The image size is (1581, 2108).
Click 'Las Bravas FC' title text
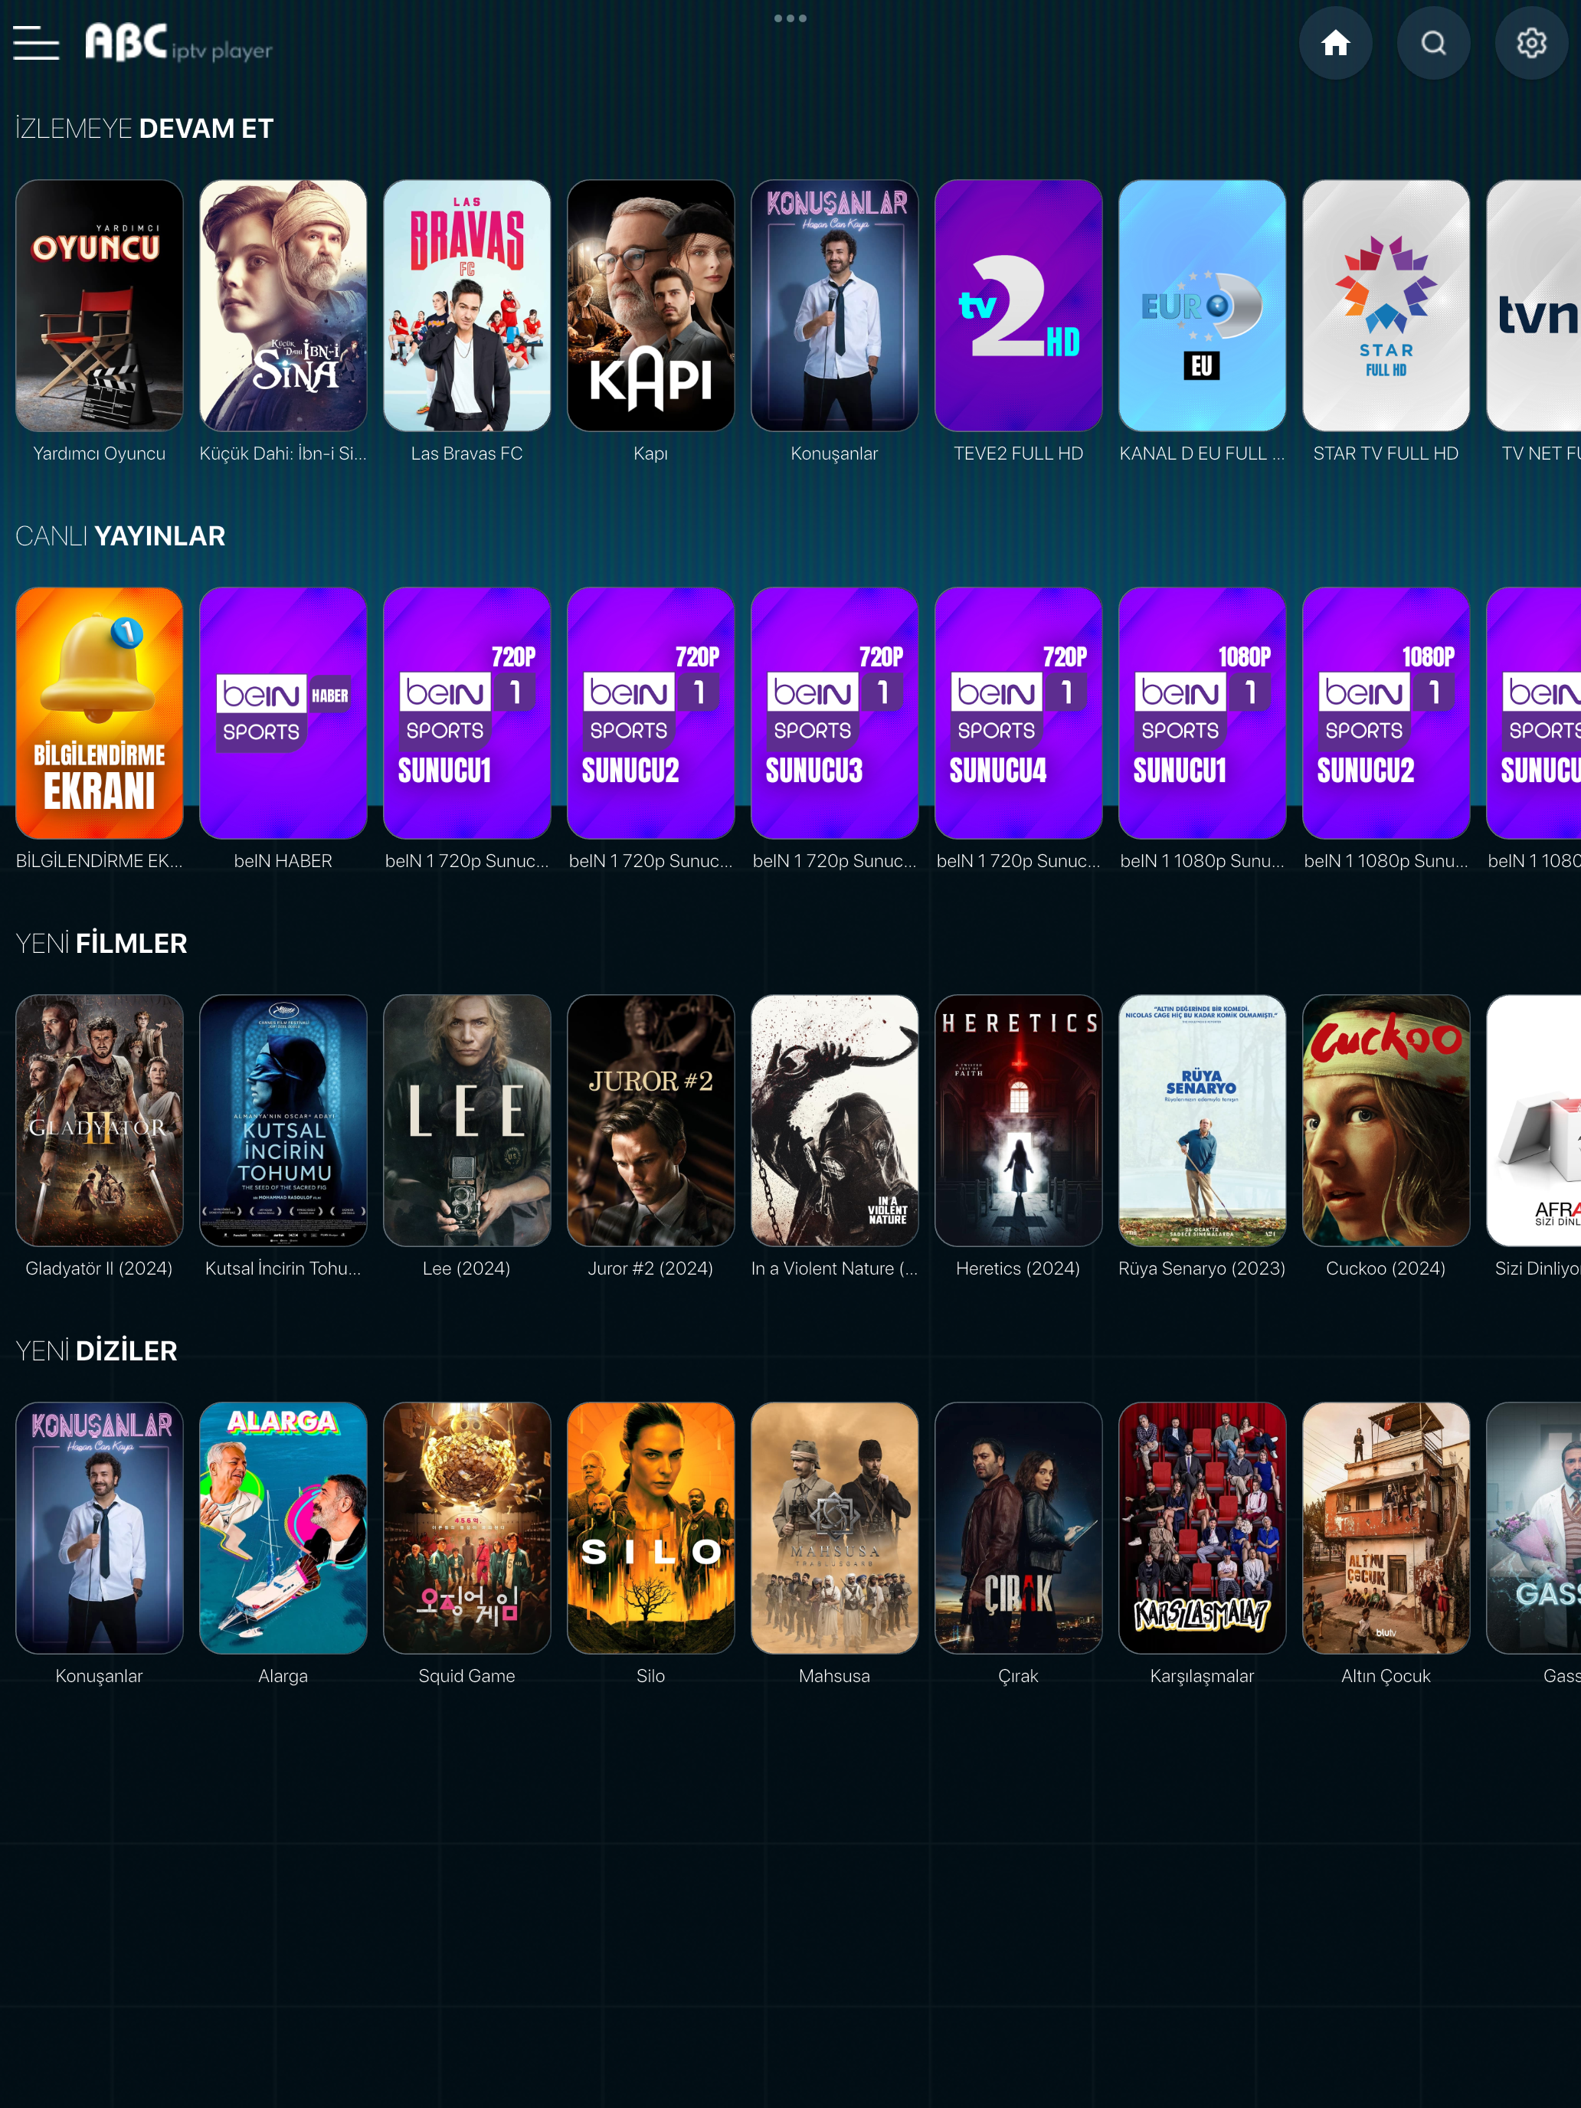(467, 453)
